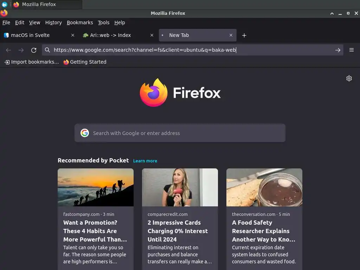The width and height of the screenshot is (360, 270).
Task: Open the desktop application menu at top-left corner
Action: tap(4, 4)
